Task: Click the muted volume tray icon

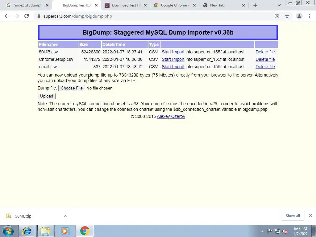Action: [285, 231]
